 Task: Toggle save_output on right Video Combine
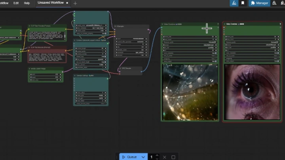click(252, 61)
